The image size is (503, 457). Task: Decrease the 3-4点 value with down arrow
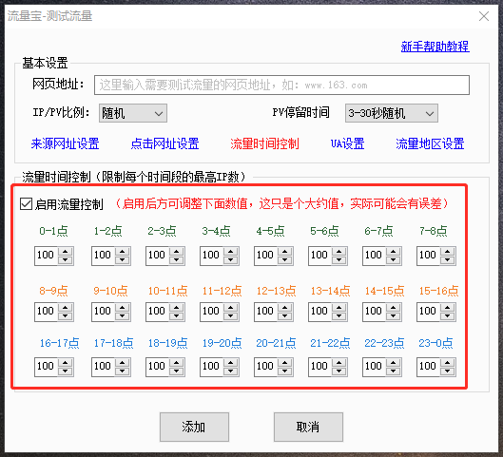pyautogui.click(x=231, y=260)
